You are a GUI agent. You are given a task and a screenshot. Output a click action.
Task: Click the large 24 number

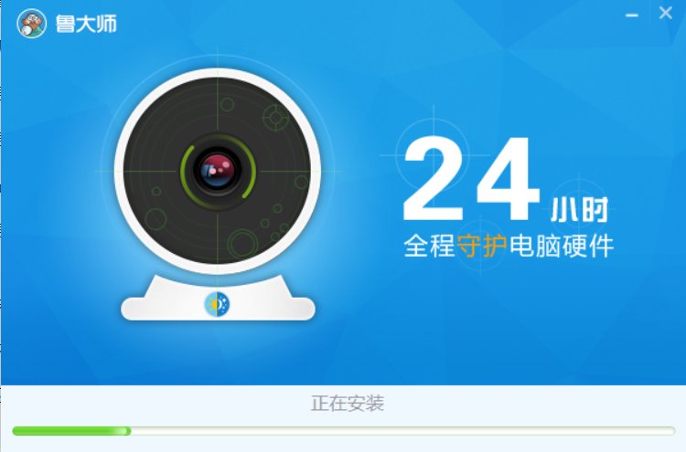pyautogui.click(x=471, y=179)
